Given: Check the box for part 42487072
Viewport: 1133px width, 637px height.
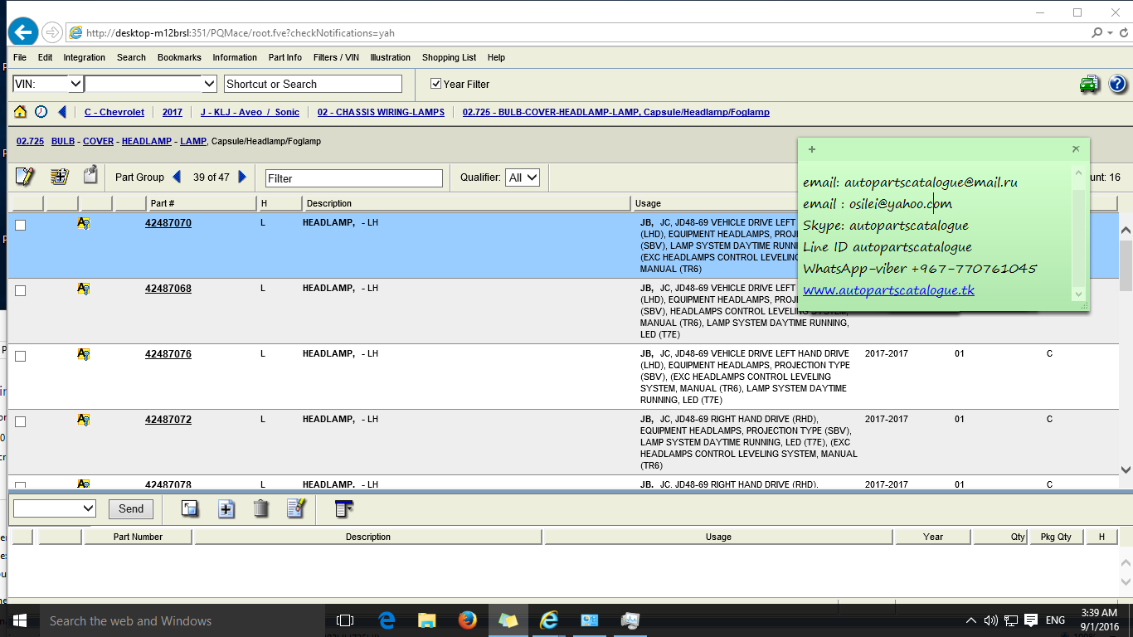Looking at the screenshot, I should [x=21, y=421].
